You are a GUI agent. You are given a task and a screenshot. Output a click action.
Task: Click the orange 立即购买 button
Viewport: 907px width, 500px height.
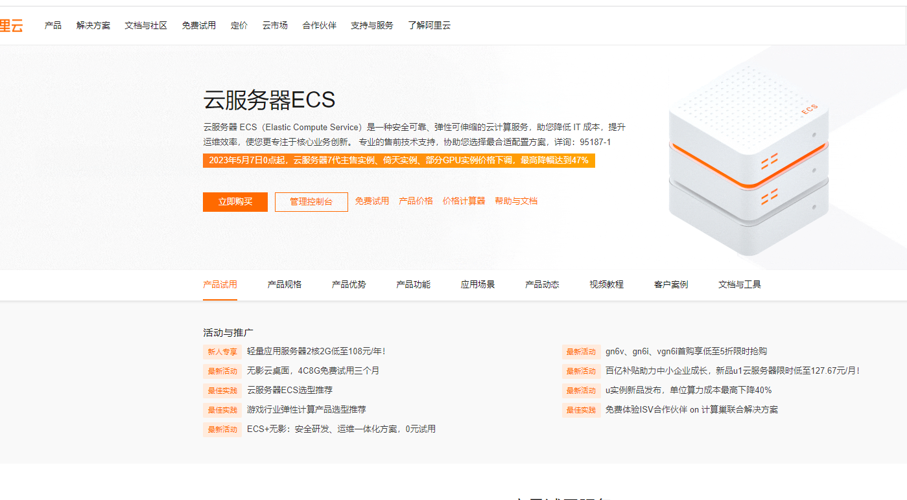tap(235, 202)
